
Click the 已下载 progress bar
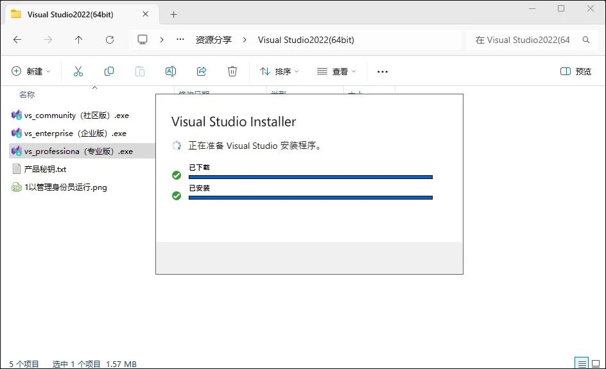310,177
